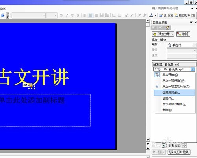Choose 从上一项之后开始(A) option

[175, 87]
